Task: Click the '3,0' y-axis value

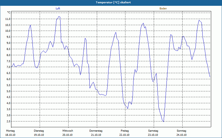Action: [x=8, y=115]
